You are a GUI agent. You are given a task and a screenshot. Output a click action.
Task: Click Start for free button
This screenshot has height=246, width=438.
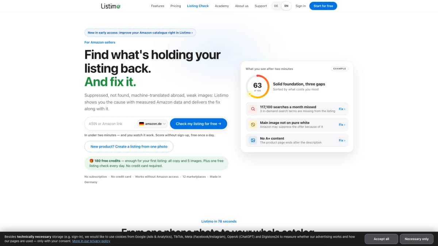323,6
